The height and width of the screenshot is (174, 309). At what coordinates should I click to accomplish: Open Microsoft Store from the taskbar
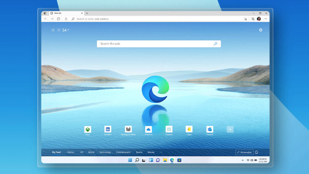click(179, 160)
